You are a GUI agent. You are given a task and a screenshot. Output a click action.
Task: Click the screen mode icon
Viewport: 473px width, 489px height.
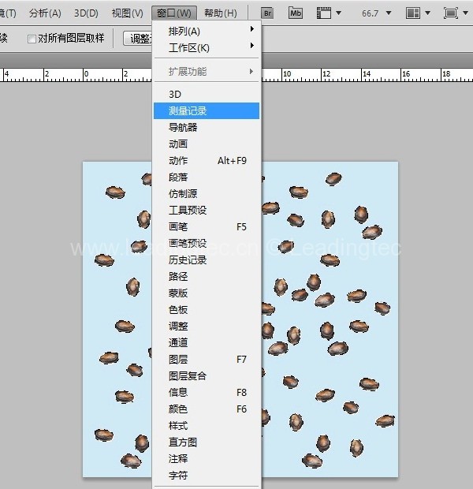click(451, 13)
